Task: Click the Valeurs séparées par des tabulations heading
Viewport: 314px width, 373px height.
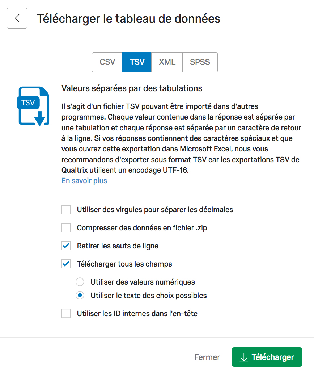Action: 132,88
